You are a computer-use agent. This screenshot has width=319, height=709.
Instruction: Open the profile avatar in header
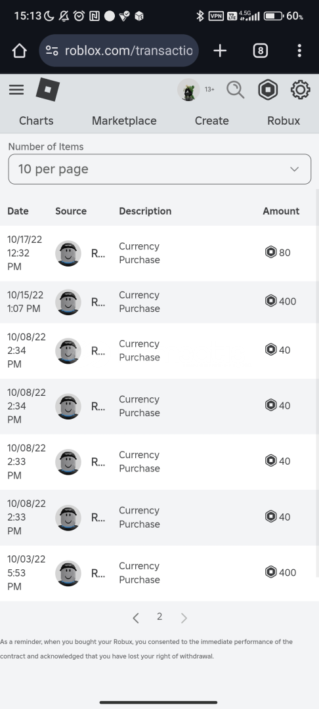pos(188,89)
